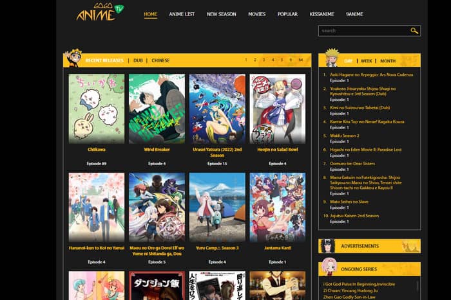
Task: Open the KISSANIME nav link
Action: pyautogui.click(x=321, y=14)
